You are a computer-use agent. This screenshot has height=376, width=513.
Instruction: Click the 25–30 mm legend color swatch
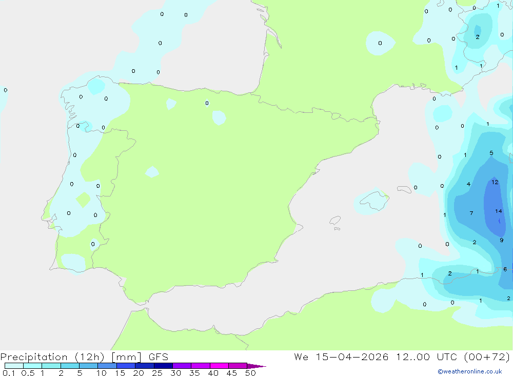coord(163,366)
